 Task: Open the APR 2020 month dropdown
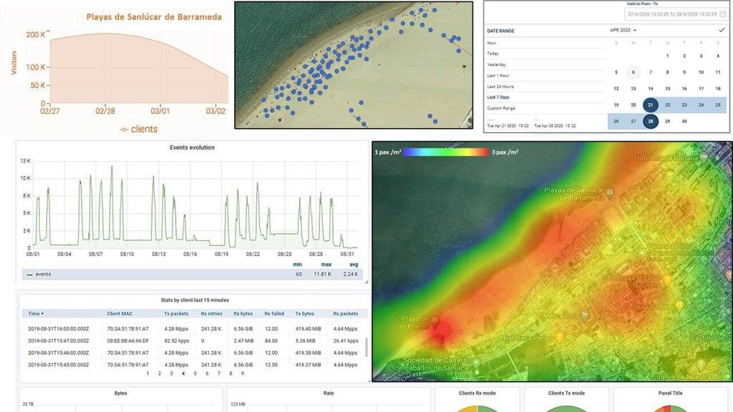[623, 30]
